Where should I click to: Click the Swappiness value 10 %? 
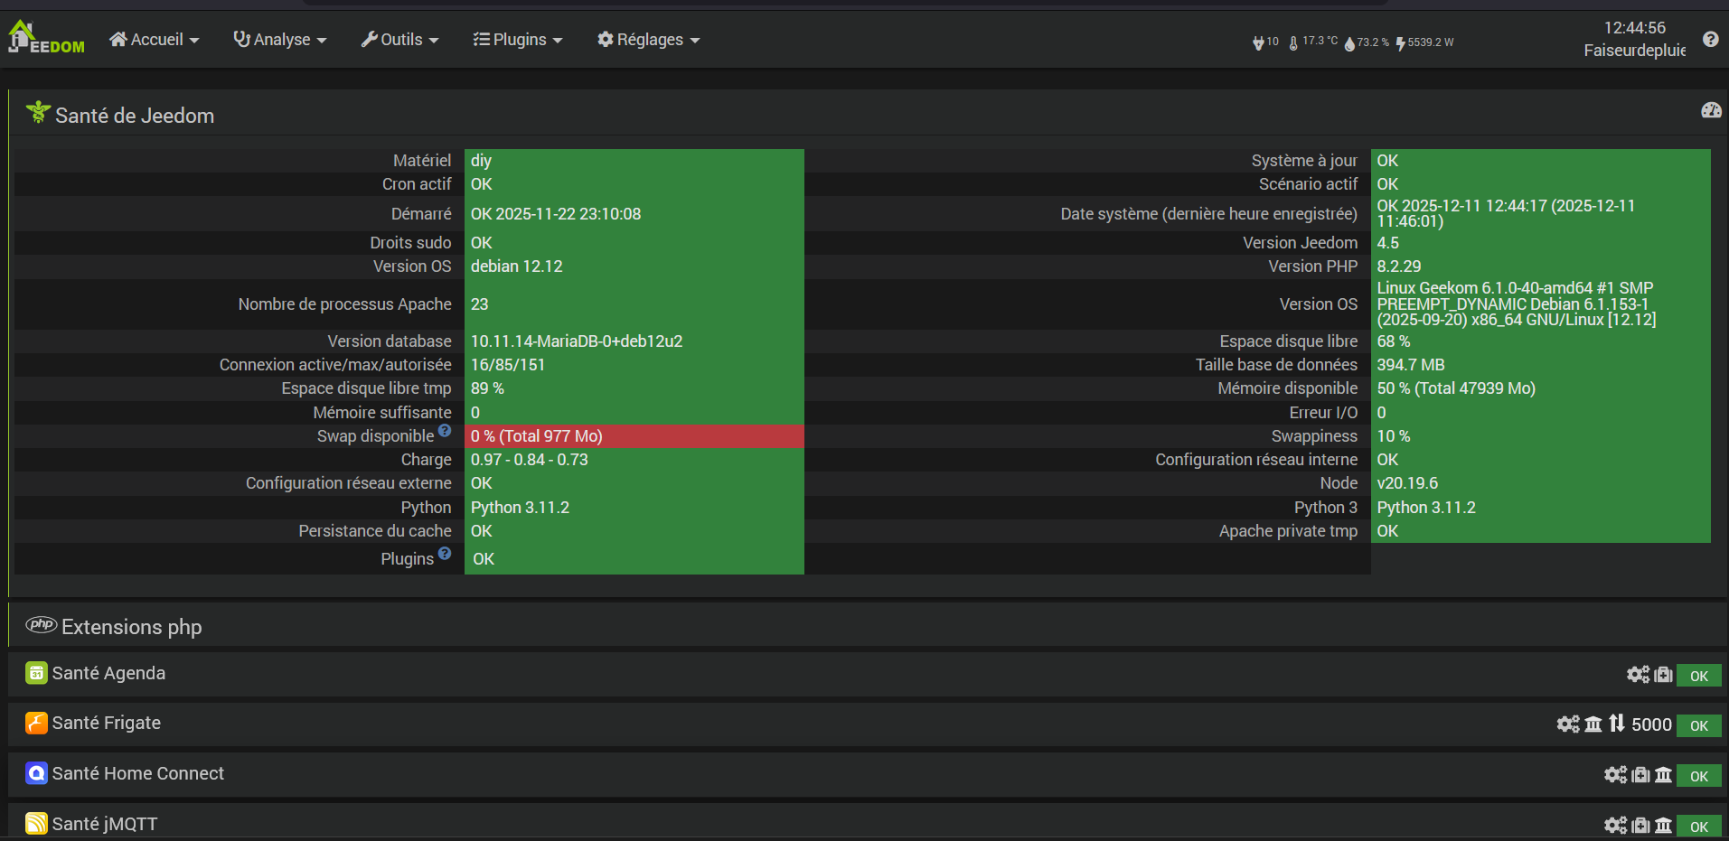1394,436
